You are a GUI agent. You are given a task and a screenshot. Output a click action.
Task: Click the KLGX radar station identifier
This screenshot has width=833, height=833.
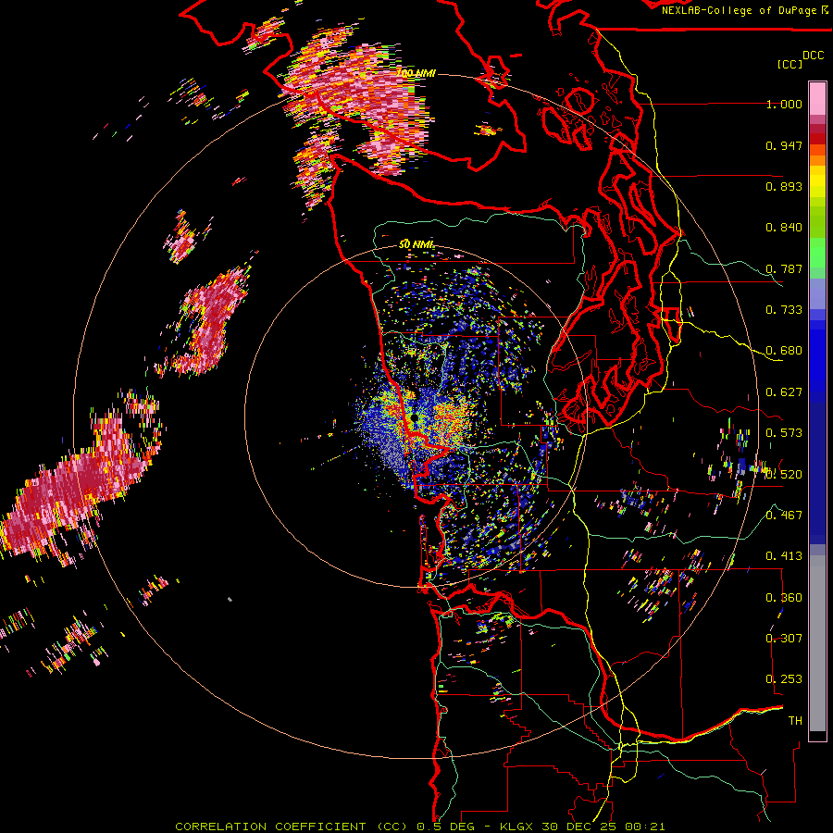pos(518,827)
